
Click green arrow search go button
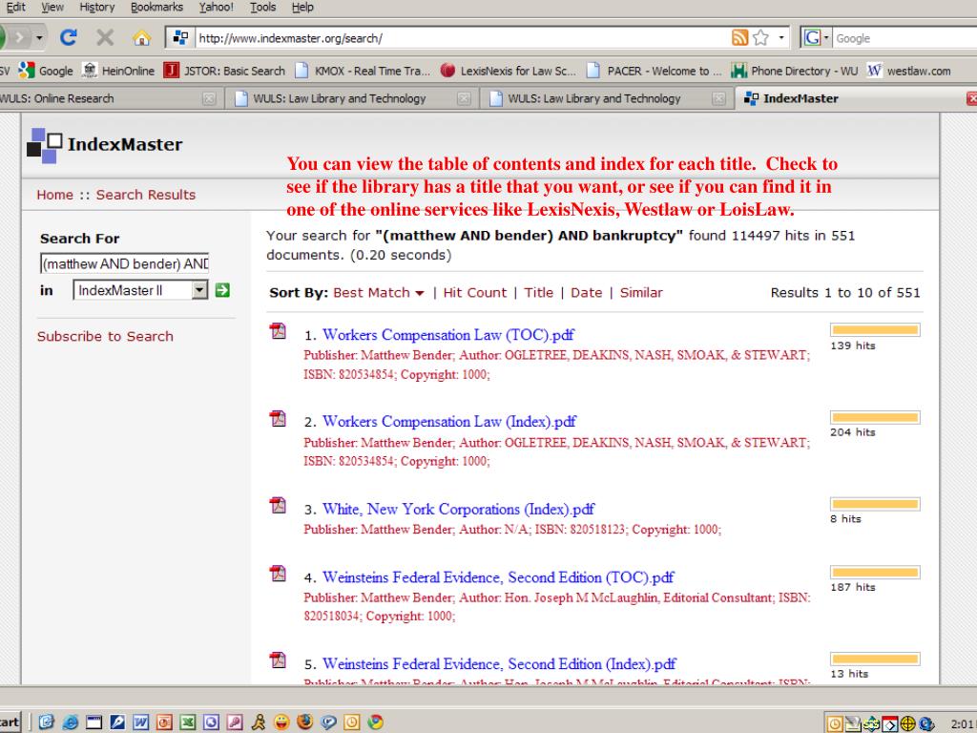coord(222,290)
